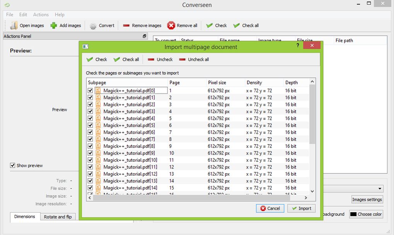Sort list by Depth column header
Screen dimensions: 394x235
point(297,83)
